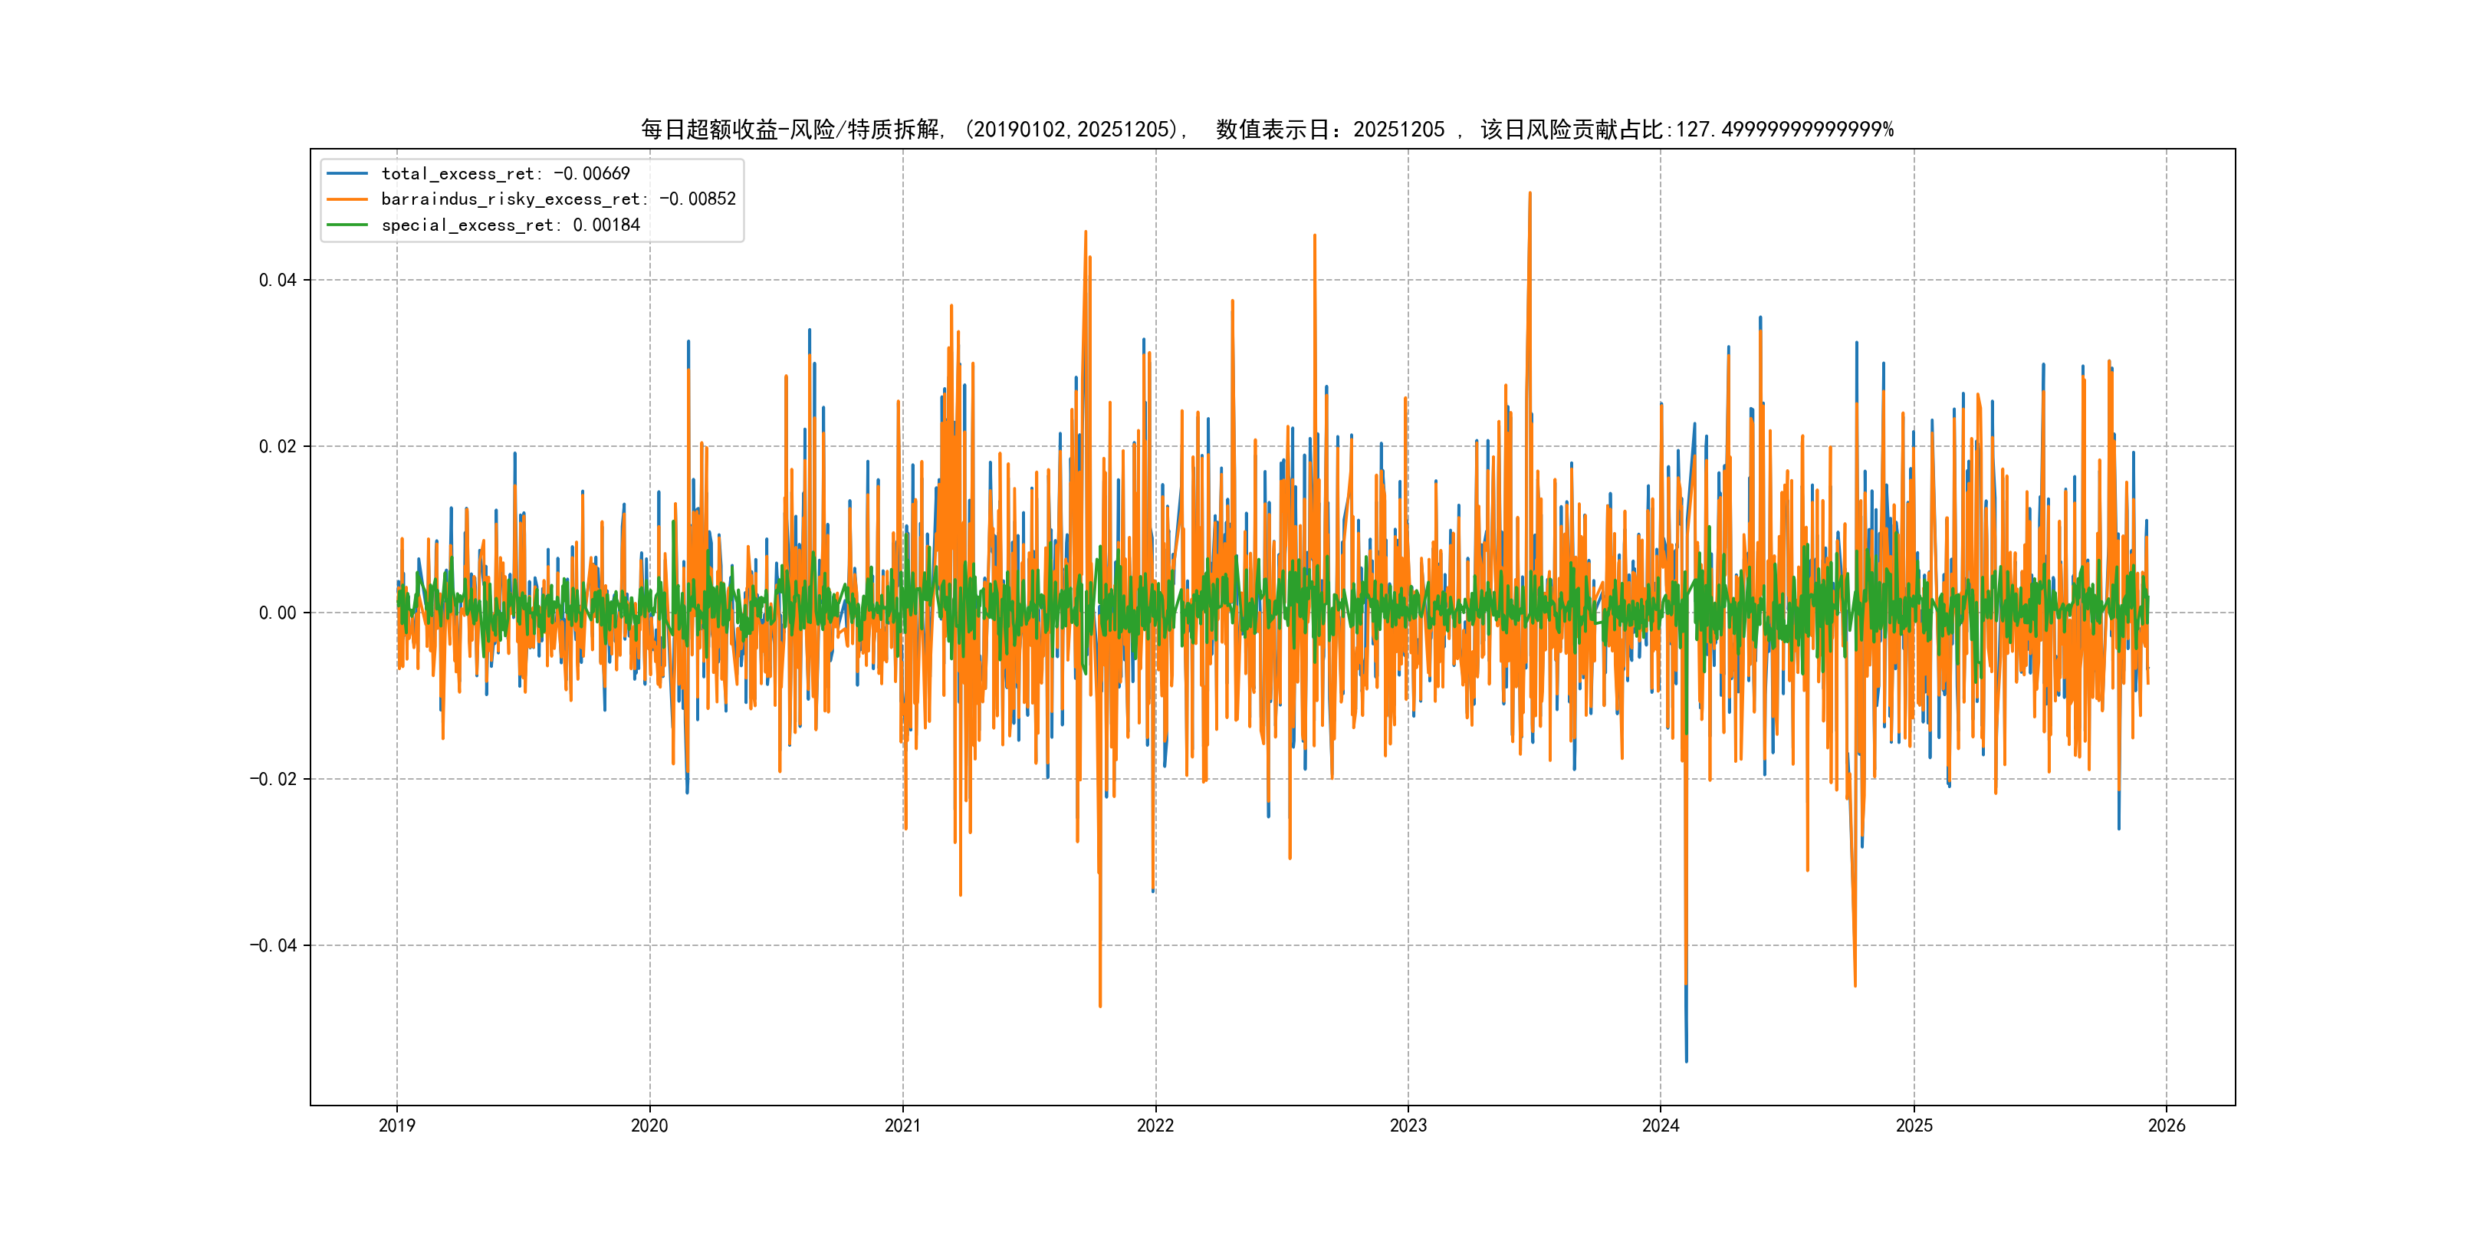Select the special_excess_ret legend label
Screen dimensions: 2484x1242
click(x=510, y=225)
